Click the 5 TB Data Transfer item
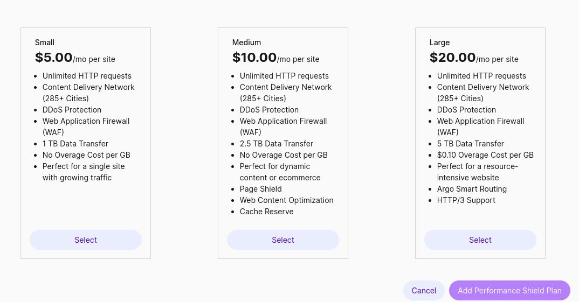 point(471,144)
